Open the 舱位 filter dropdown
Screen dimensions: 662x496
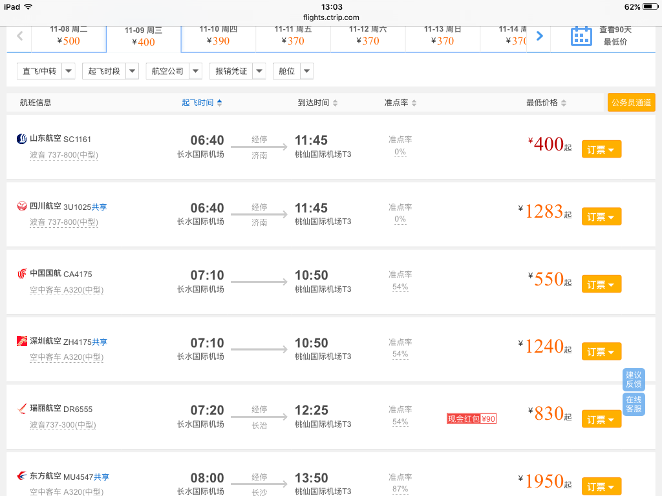coord(294,71)
